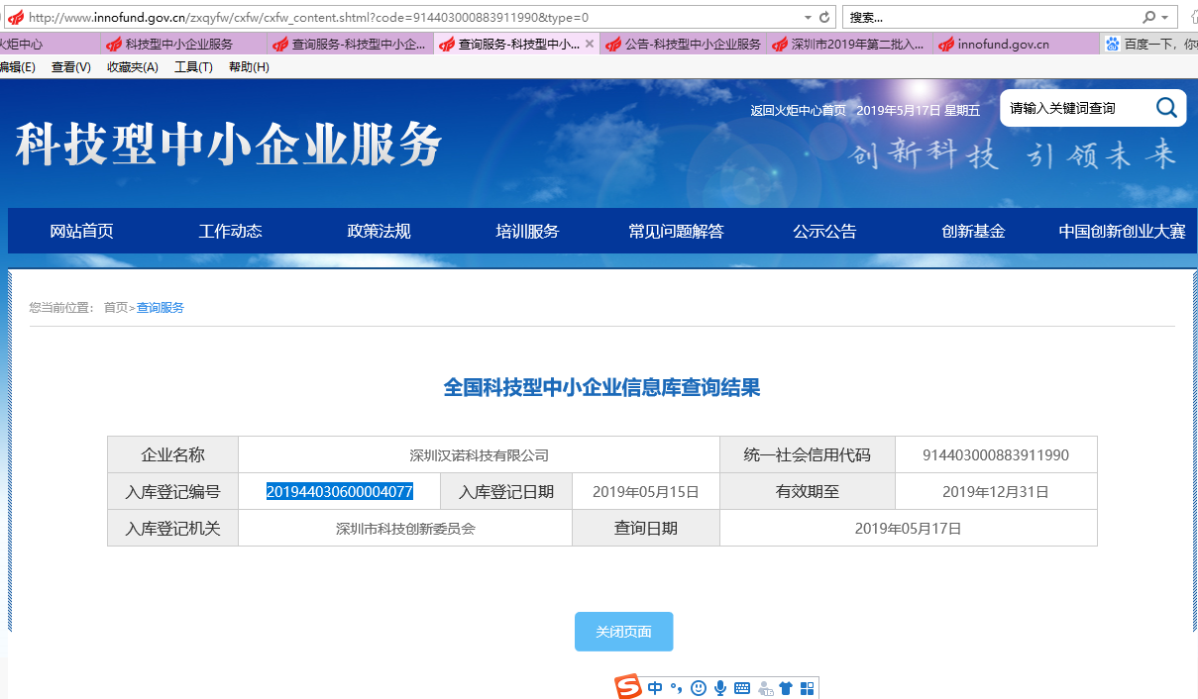Open the Sogou soft keyboard

(742, 688)
